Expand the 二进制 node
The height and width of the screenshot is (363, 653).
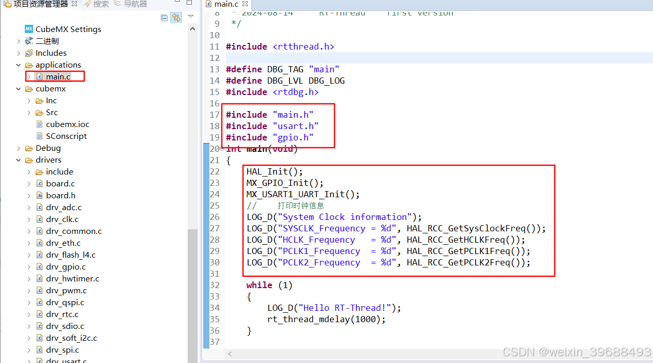pos(19,41)
